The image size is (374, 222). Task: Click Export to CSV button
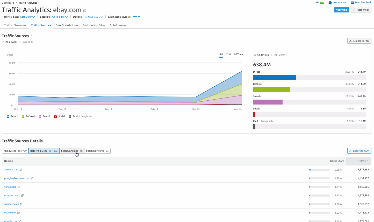pos(359,151)
